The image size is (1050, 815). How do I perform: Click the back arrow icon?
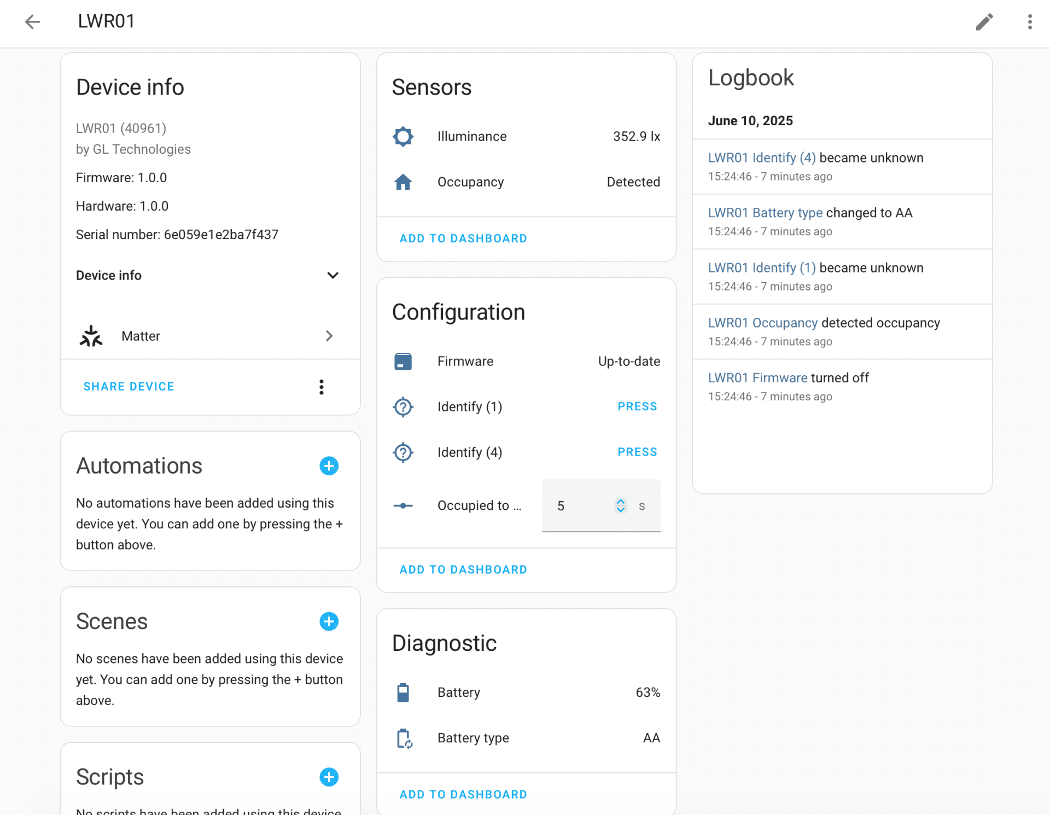[x=32, y=21]
